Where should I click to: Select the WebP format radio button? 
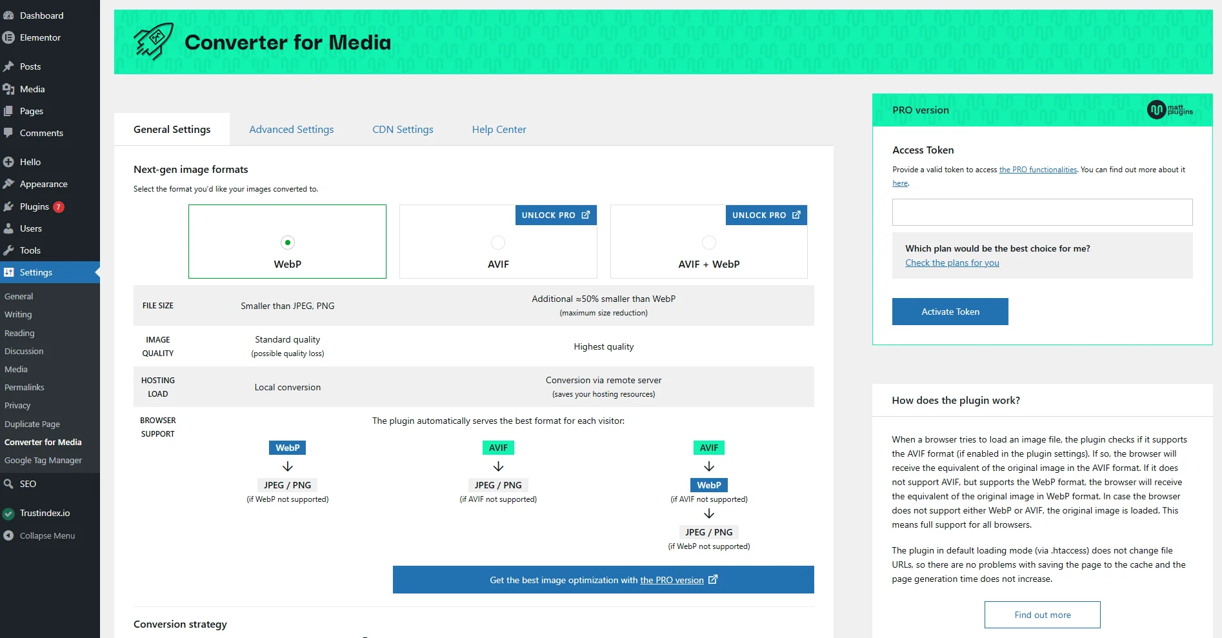tap(288, 243)
